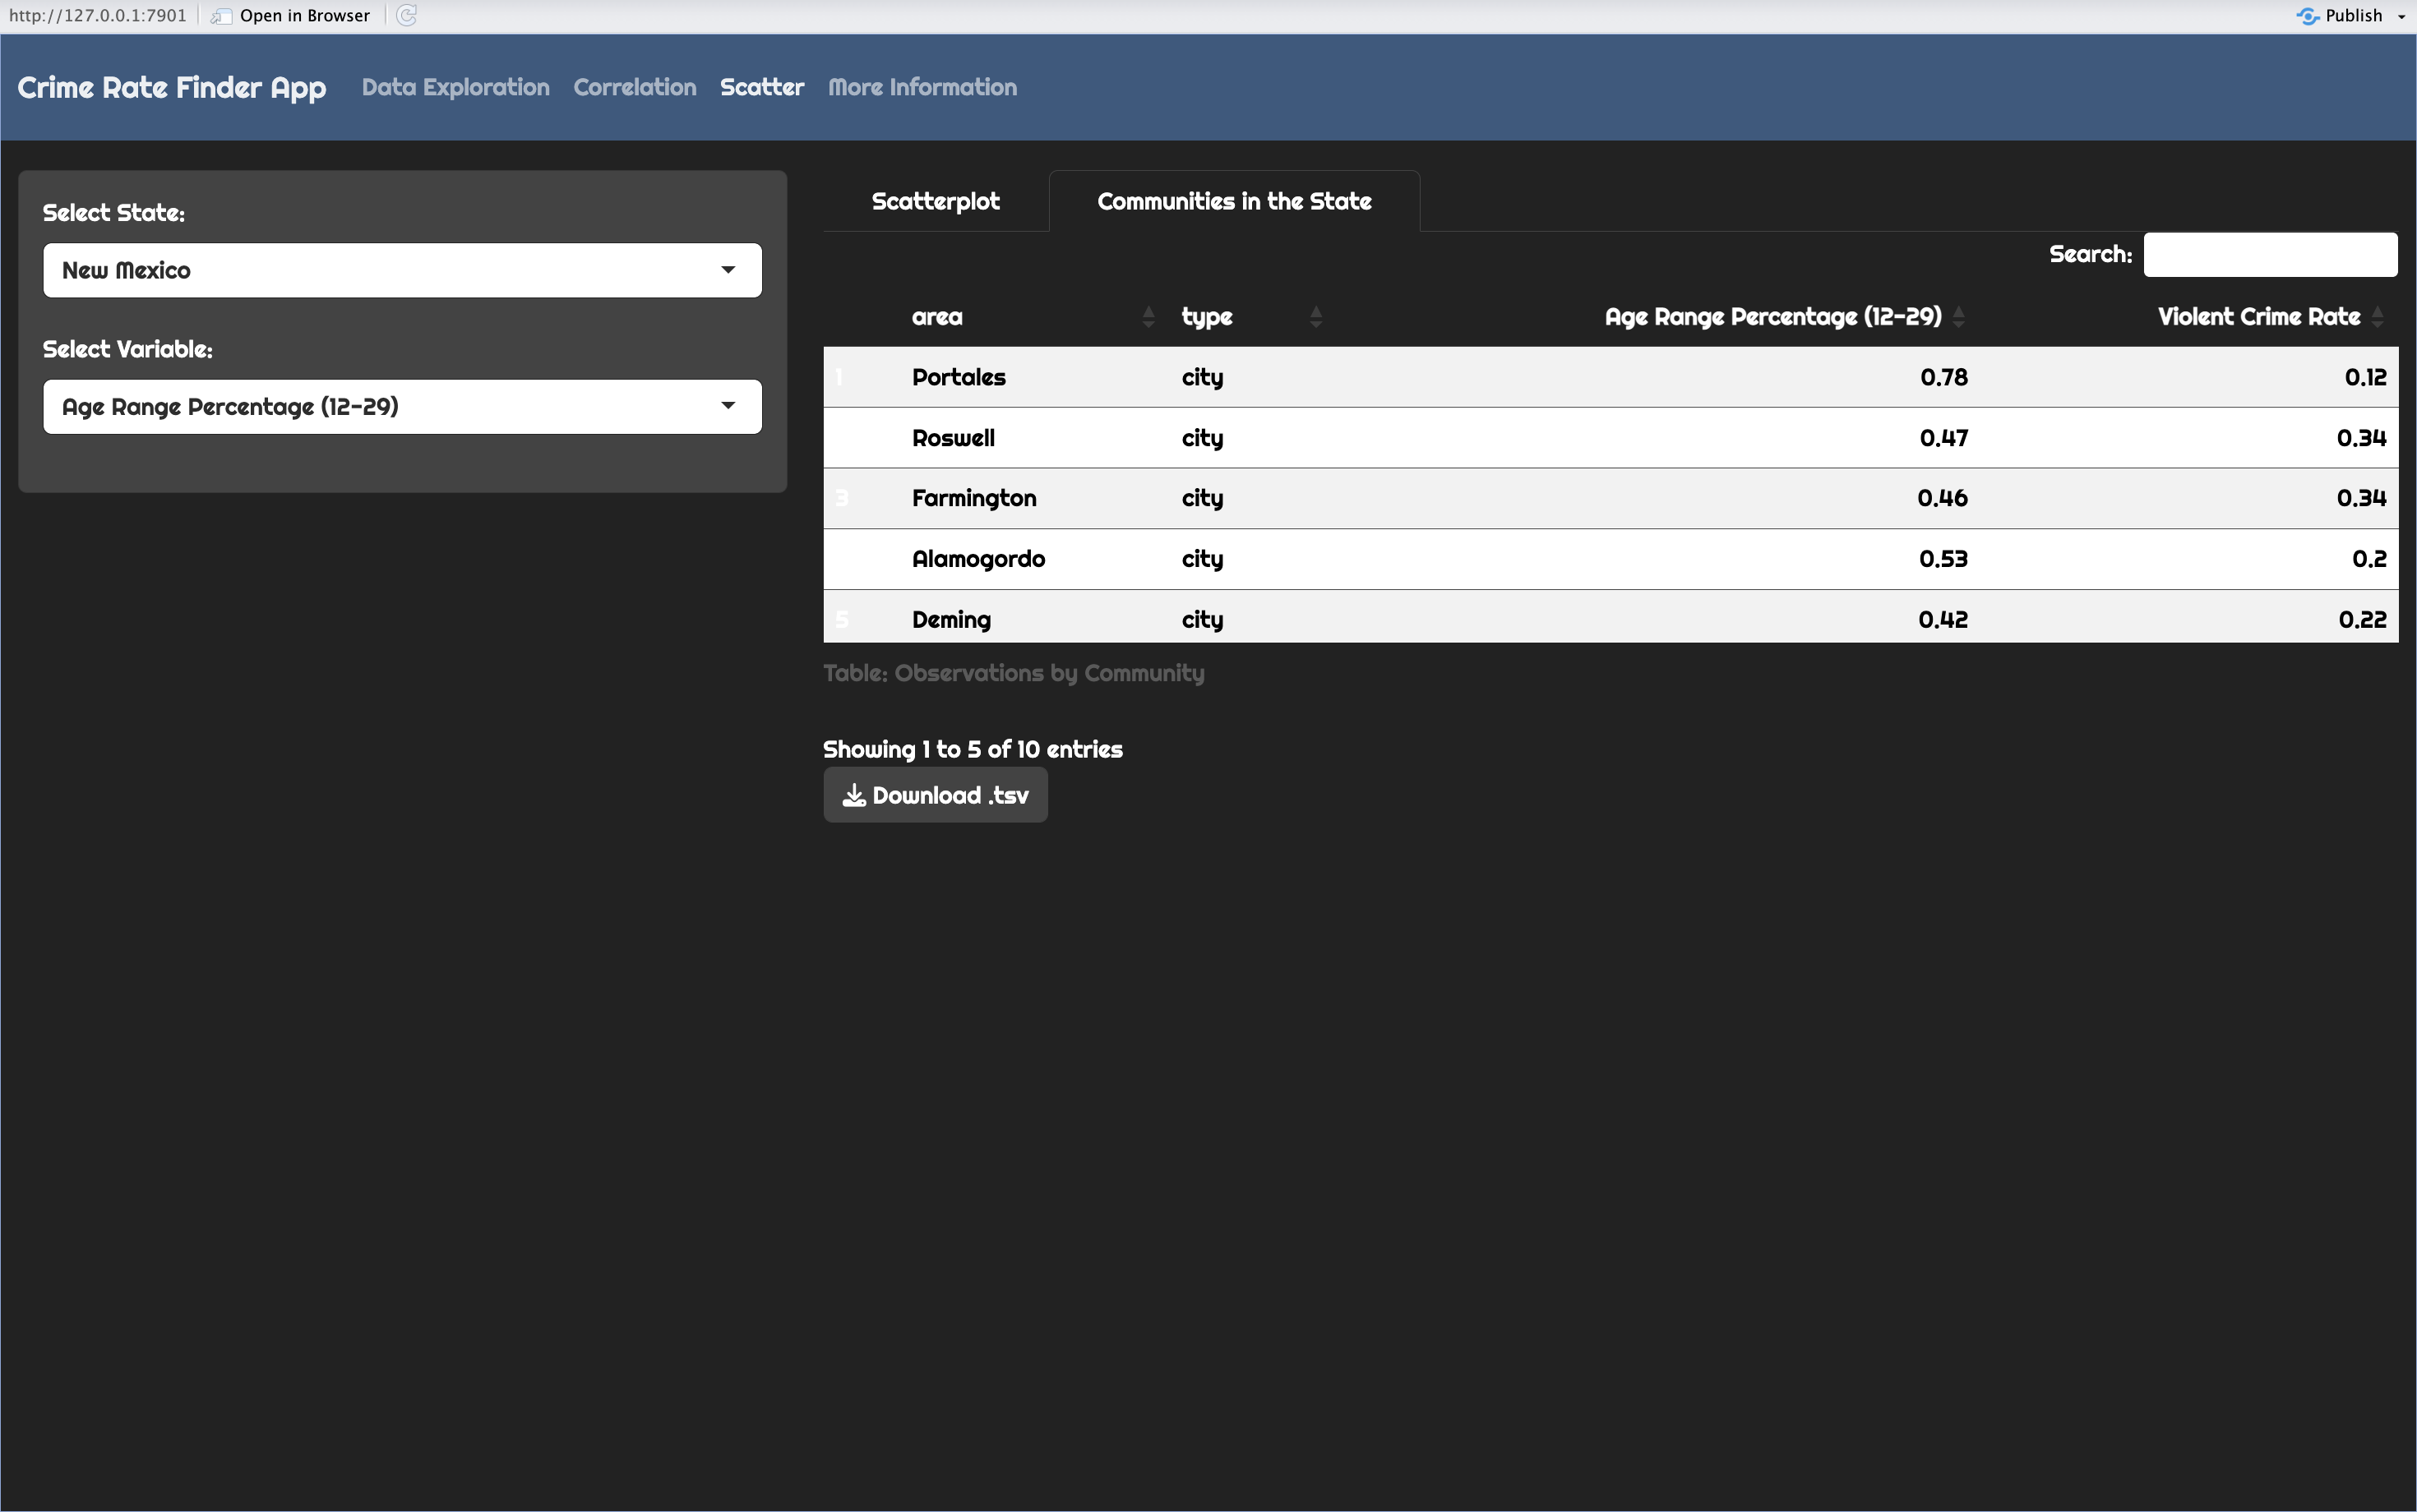Click the city type cell for Deming
The height and width of the screenshot is (1512, 2417).
(1203, 620)
